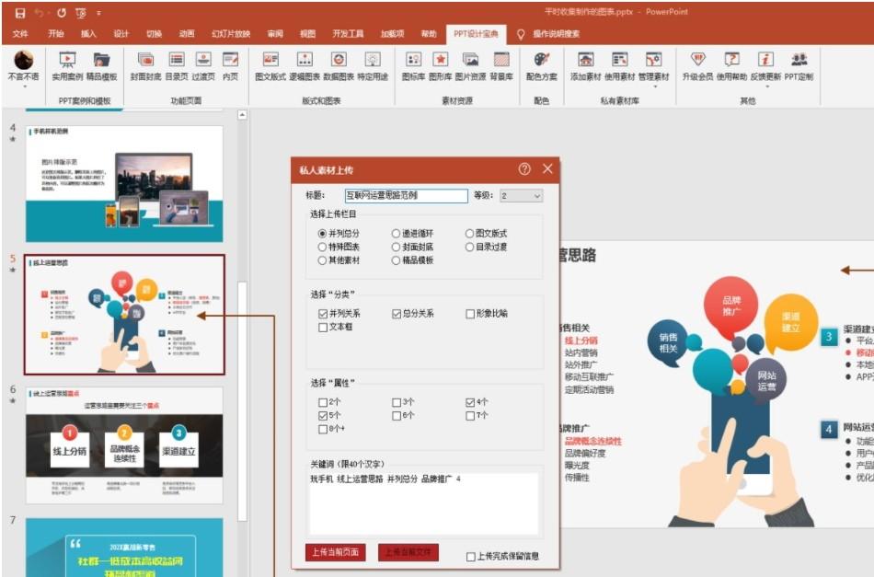This screenshot has height=577, width=874.
Task: Switch to the 设计 ribbon tab
Action: point(121,34)
